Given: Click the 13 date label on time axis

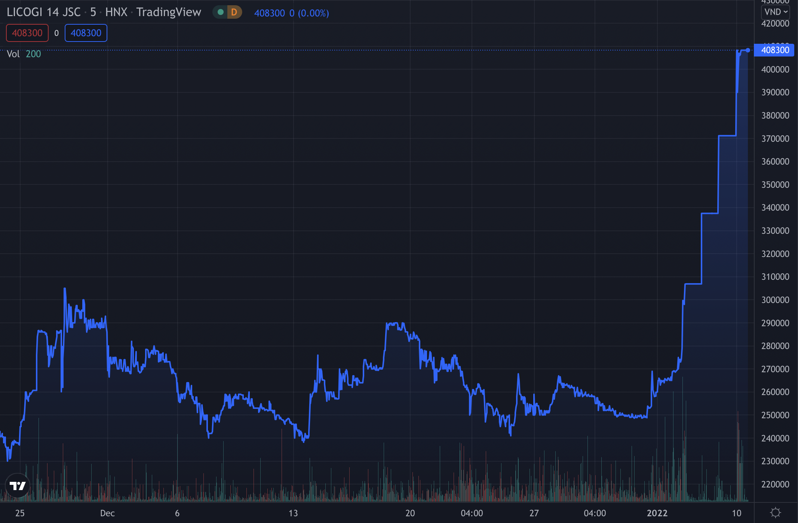Looking at the screenshot, I should tap(293, 513).
